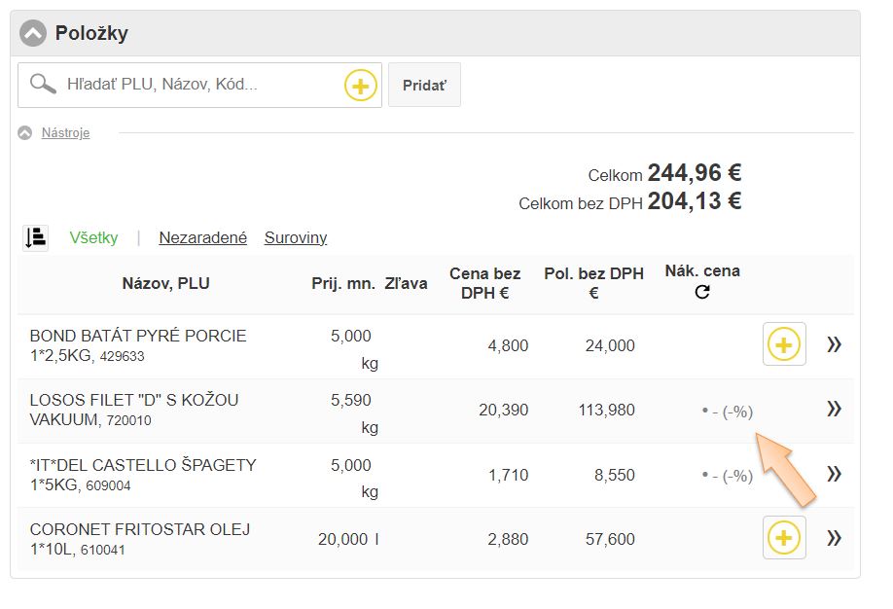Viewport: 893px width, 609px height.
Task: Expand DEL CASTELLO ŠPAGETY row arrow
Action: (834, 475)
